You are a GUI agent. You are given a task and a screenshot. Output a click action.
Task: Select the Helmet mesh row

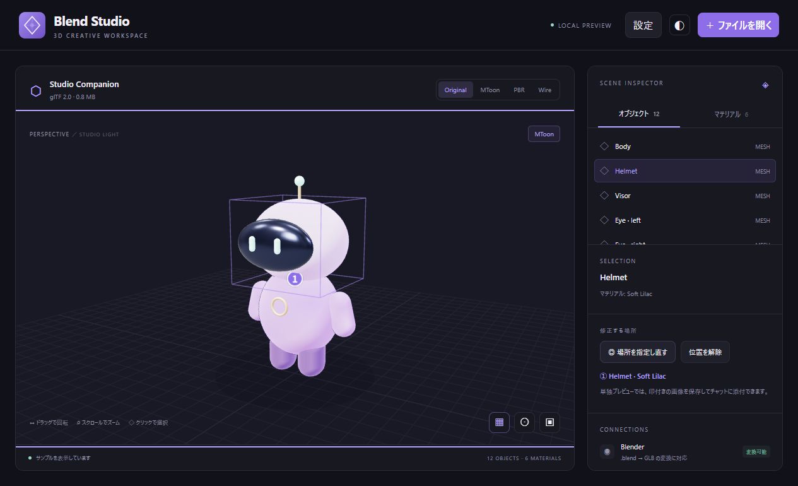pyautogui.click(x=685, y=171)
